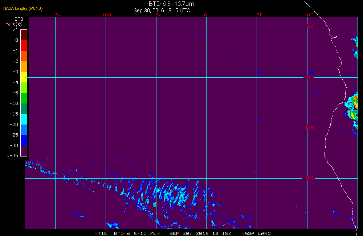The image size is (363, 236).
Task: Click the '-10' legend value
Action: click(x=14, y=103)
